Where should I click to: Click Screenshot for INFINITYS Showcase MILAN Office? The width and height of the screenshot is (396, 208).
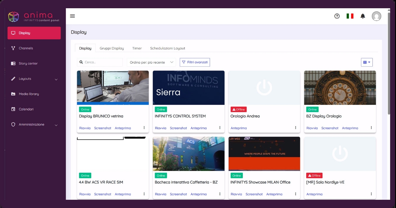(x=254, y=194)
